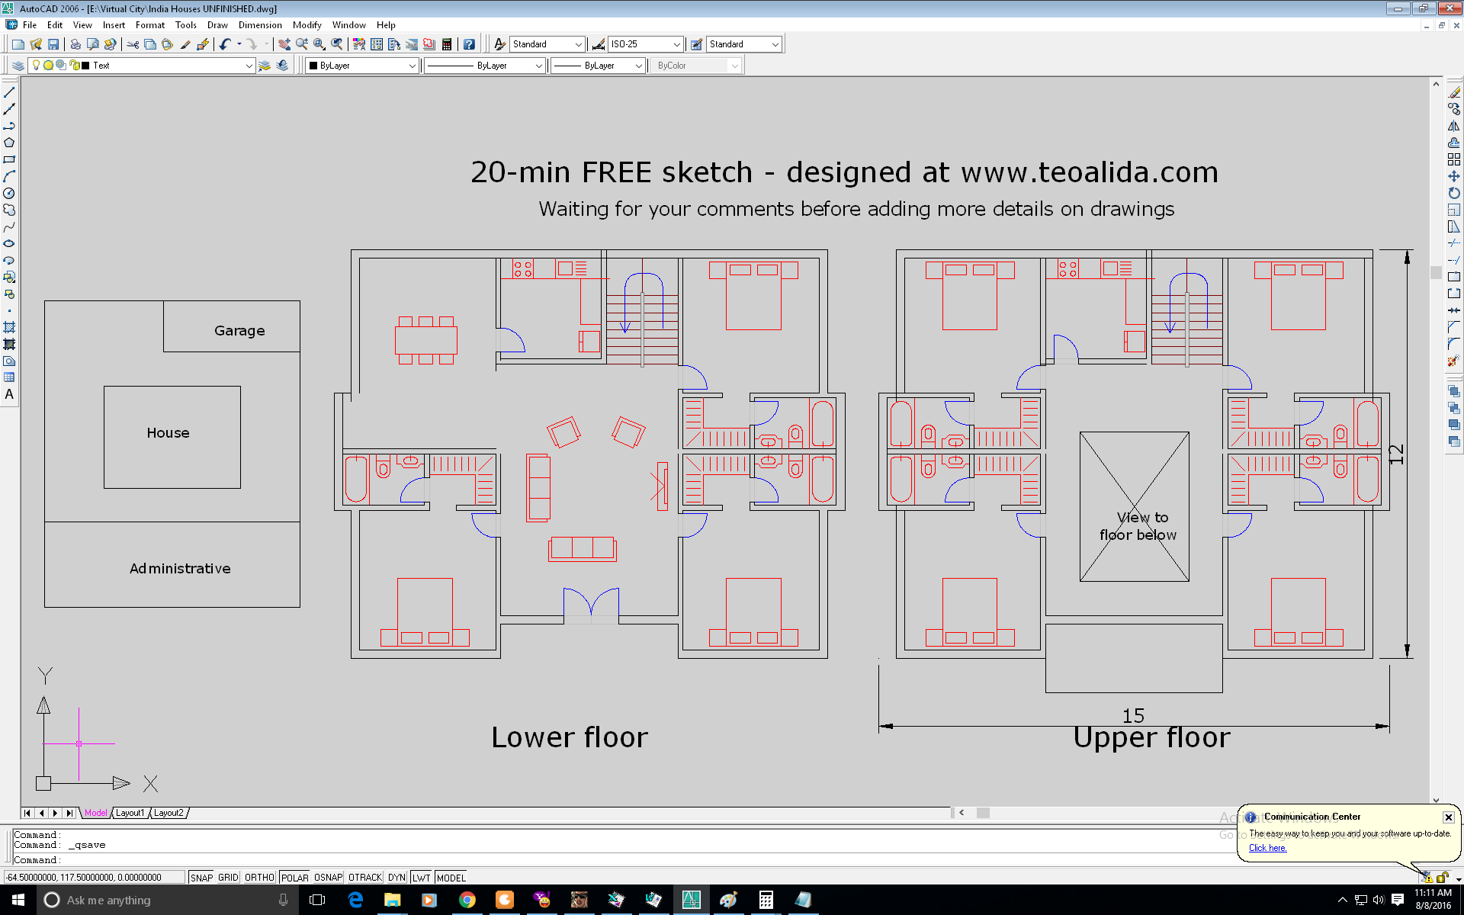The image size is (1464, 915).
Task: Select the Rectangle draw tool
Action: click(9, 159)
